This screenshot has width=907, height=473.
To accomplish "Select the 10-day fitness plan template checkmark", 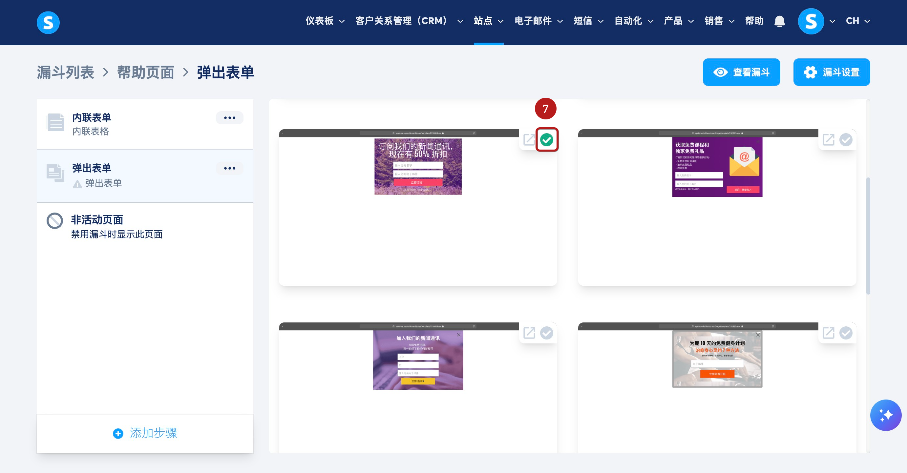I will 845,333.
